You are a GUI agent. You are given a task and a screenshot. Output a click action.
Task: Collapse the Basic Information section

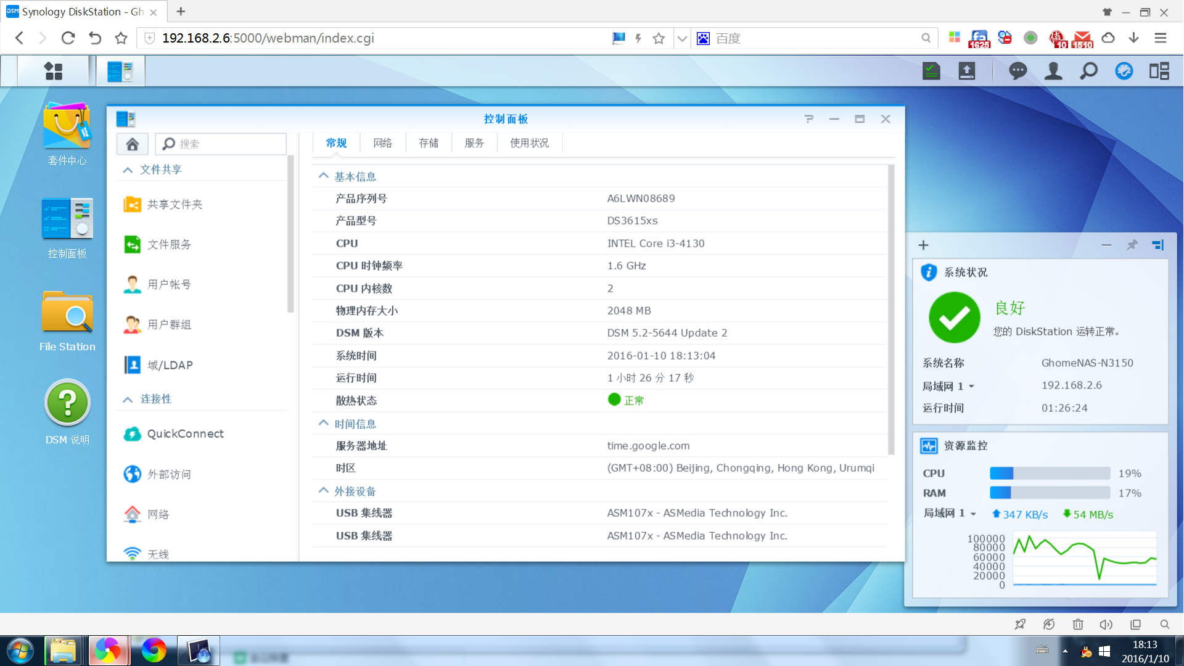323,176
